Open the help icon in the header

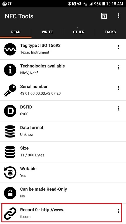click(104, 16)
